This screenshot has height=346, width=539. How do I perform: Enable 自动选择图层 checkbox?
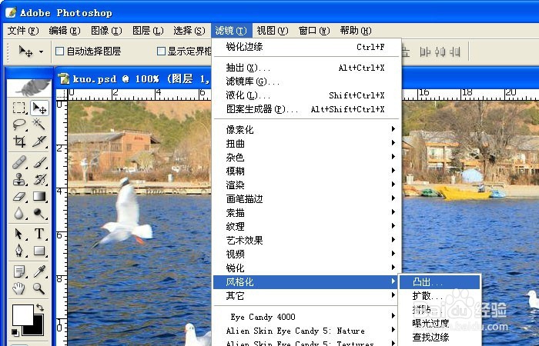(60, 52)
